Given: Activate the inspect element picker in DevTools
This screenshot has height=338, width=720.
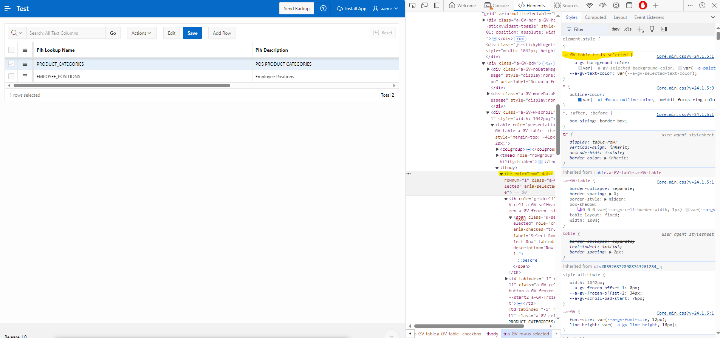Looking at the screenshot, I should 412,5.
